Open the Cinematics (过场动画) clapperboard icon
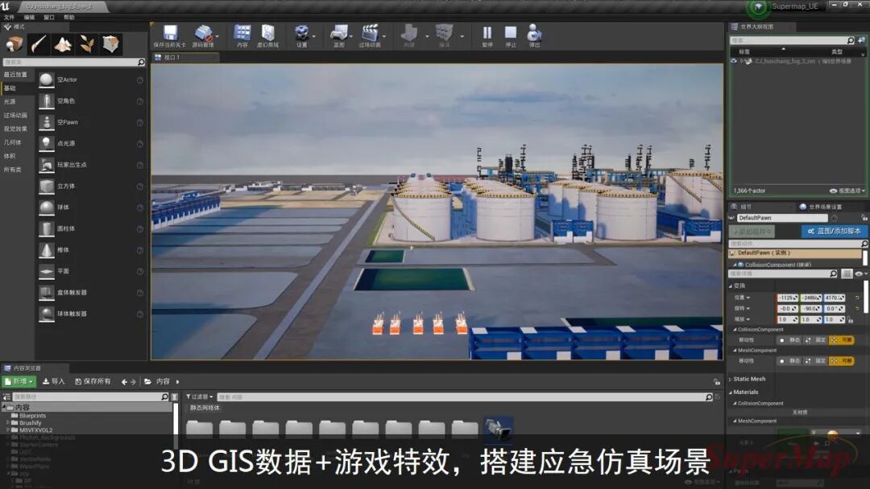 click(370, 33)
